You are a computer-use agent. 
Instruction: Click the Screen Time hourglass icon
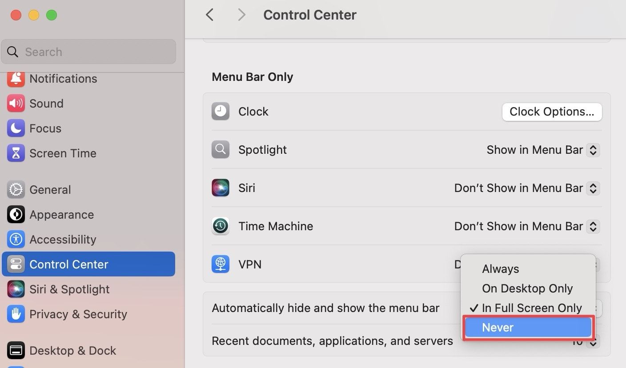[x=16, y=153]
